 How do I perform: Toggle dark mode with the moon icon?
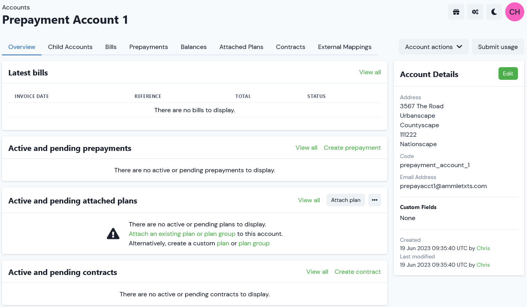coord(494,12)
